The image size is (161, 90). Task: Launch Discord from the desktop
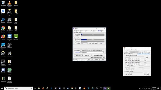[3, 71]
